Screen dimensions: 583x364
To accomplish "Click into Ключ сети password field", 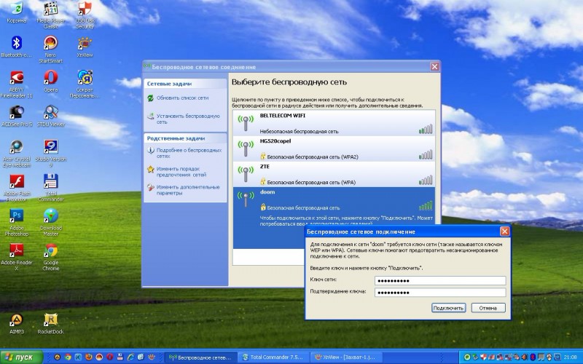I will pos(440,280).
